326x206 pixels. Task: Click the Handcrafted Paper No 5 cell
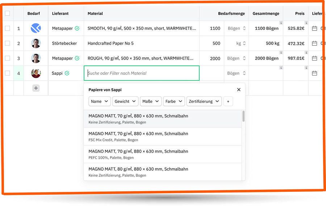coord(142,43)
